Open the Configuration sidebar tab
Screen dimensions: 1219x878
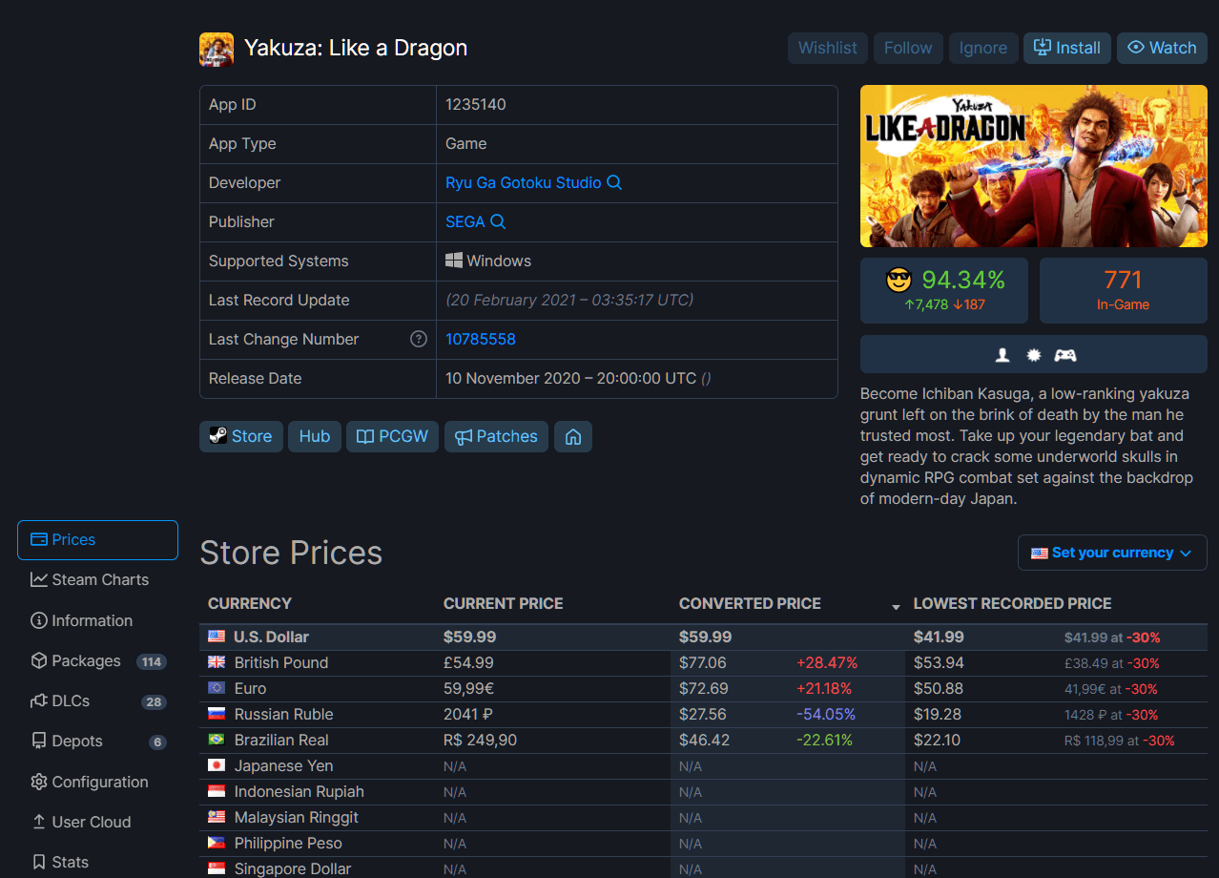97,782
